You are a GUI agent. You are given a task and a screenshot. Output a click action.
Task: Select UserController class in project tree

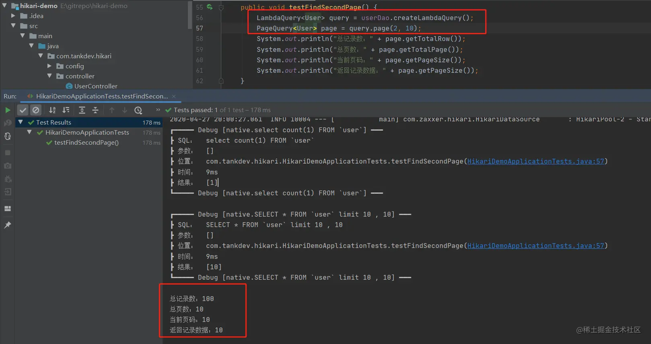click(96, 86)
